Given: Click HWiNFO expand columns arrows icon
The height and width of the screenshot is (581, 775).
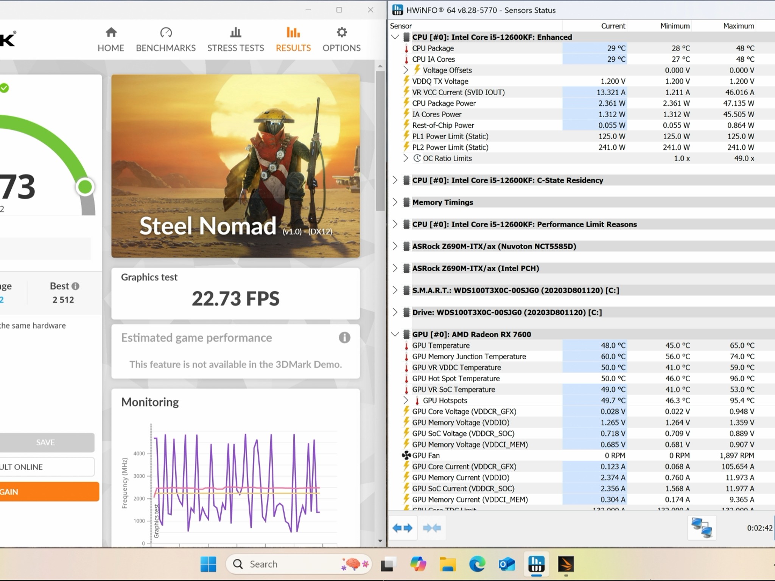Looking at the screenshot, I should tap(402, 528).
